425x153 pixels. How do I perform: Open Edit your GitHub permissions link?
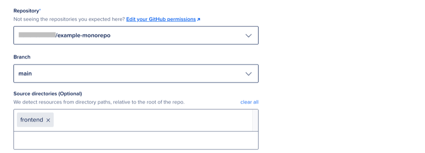click(161, 19)
